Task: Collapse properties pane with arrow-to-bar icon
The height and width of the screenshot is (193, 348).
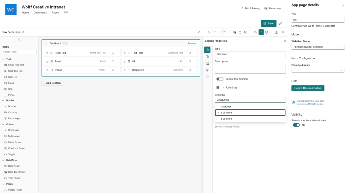Action: (282, 32)
